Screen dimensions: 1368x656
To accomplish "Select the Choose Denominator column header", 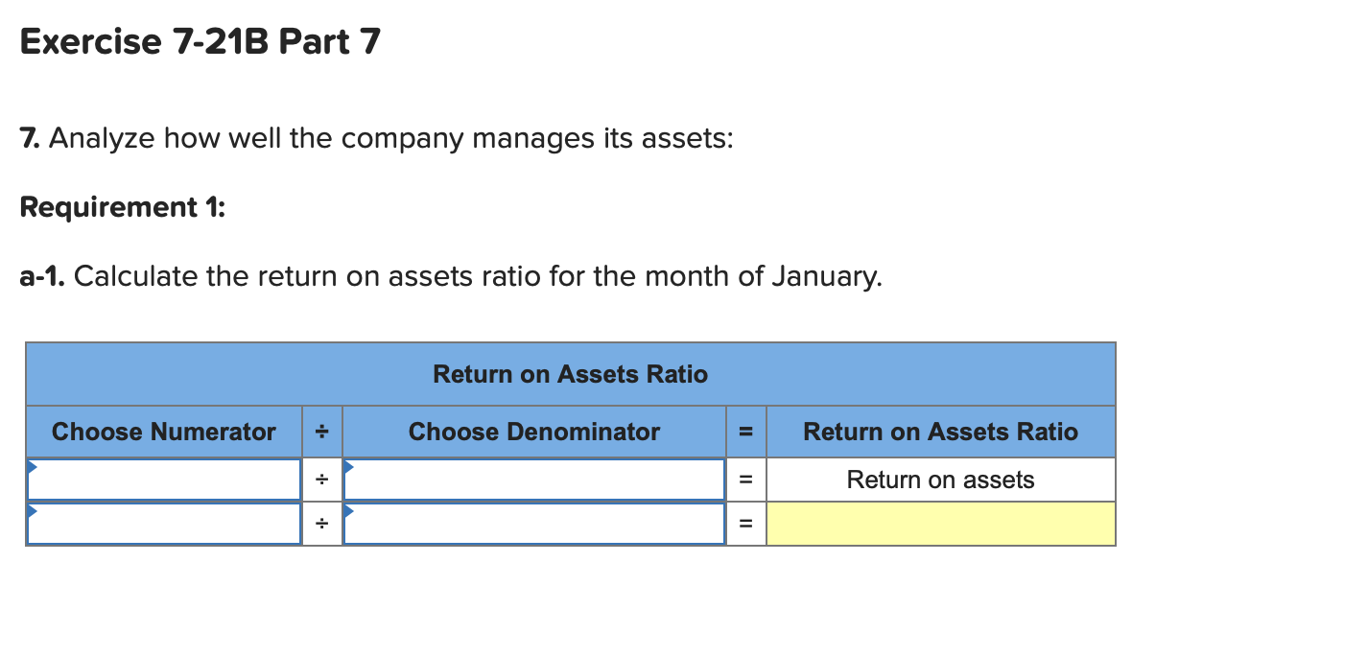I will (534, 432).
